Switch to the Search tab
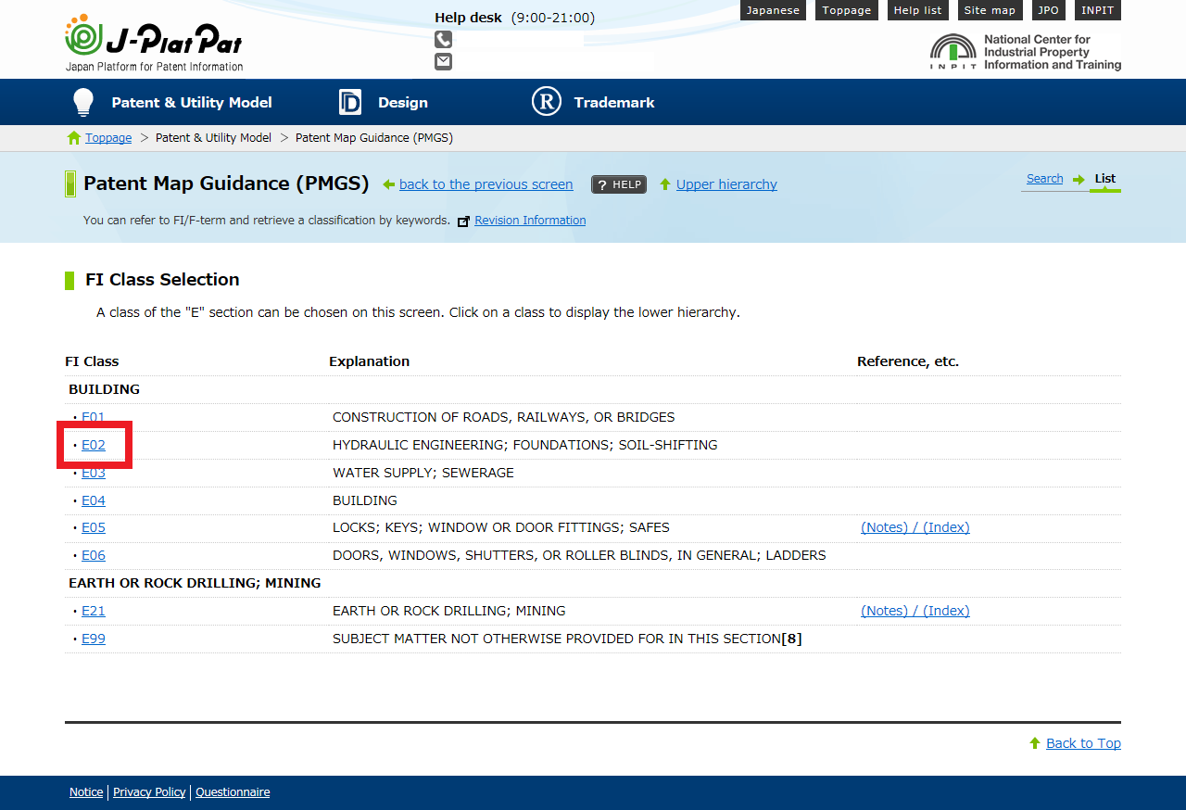 1044,179
